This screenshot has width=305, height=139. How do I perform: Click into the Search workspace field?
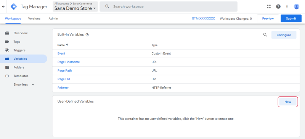pyautogui.click(x=169, y=6)
